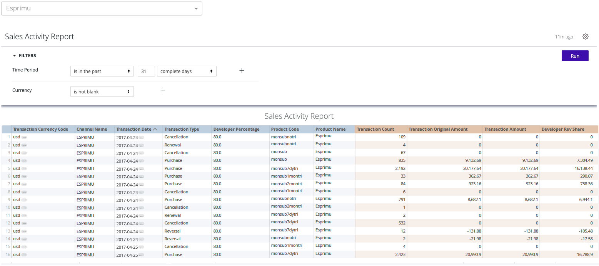599x266 pixels.
Task: Click sort arrow on Transaction Date header
Action: [155, 130]
